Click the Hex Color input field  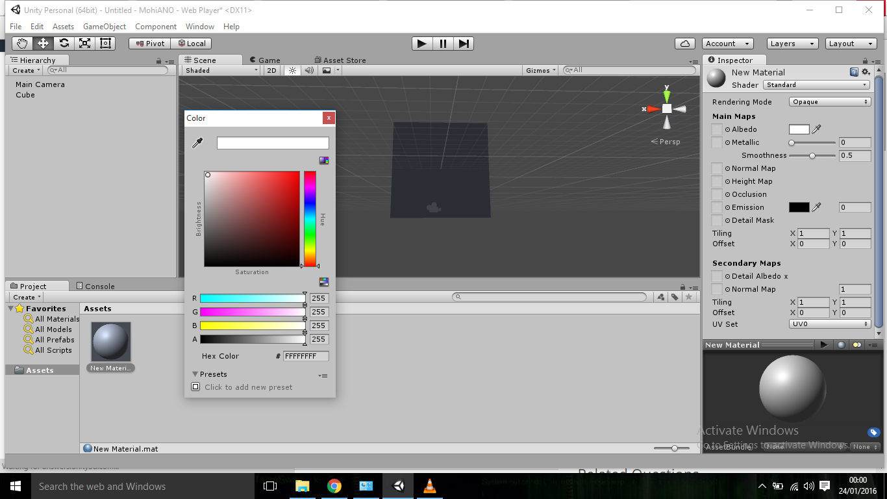coord(306,356)
